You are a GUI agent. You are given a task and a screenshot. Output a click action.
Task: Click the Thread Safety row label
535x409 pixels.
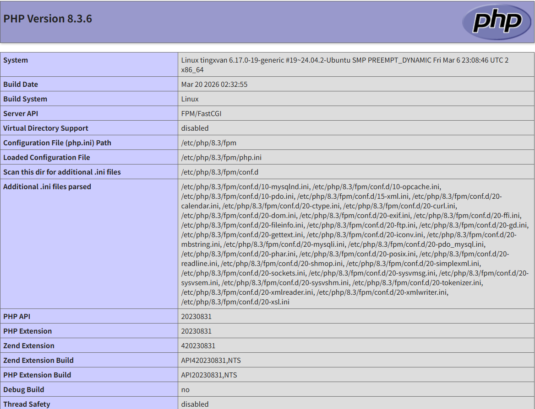coord(27,404)
